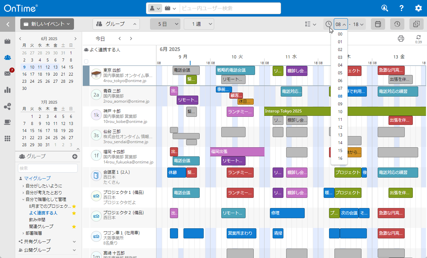This screenshot has height=258, width=427.
Task: Check the checkbox under よく連携する人 header
Action: 86,61
